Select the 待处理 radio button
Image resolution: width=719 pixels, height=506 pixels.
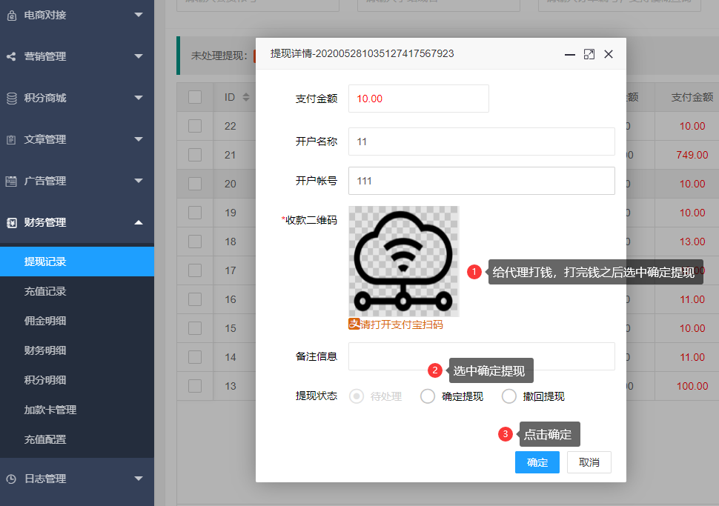click(357, 396)
